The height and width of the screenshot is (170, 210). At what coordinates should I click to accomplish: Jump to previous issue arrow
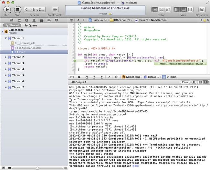(x=201, y=20)
